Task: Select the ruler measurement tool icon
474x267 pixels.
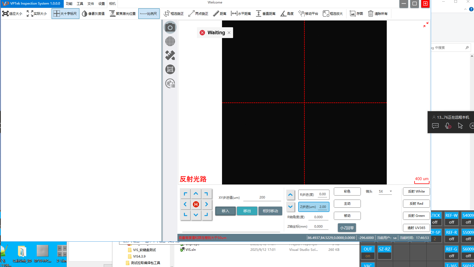Action: [x=170, y=55]
